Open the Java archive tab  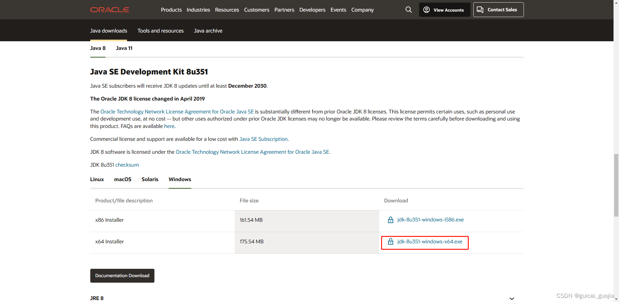click(208, 31)
